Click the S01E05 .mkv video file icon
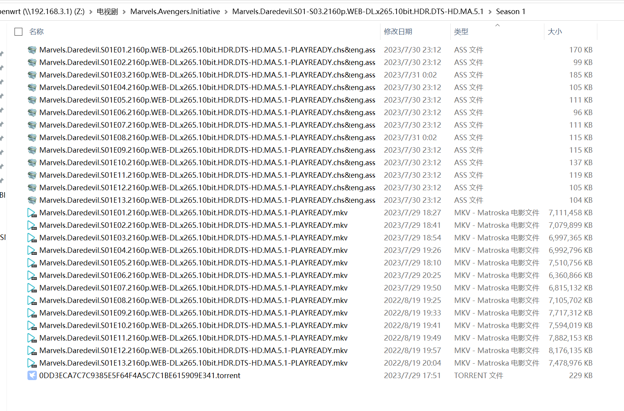This screenshot has width=624, height=411. click(32, 263)
